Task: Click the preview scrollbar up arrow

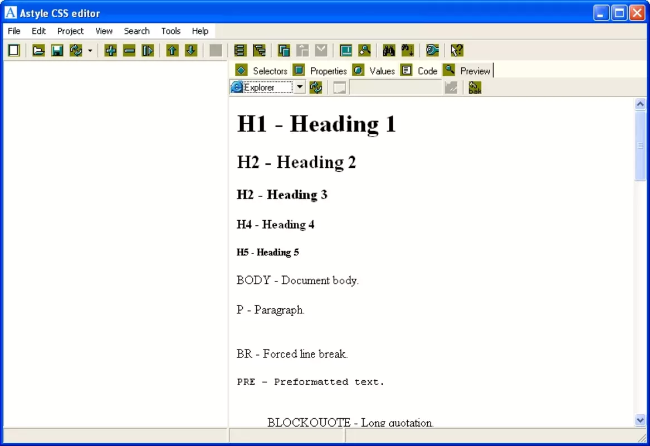Action: 640,104
